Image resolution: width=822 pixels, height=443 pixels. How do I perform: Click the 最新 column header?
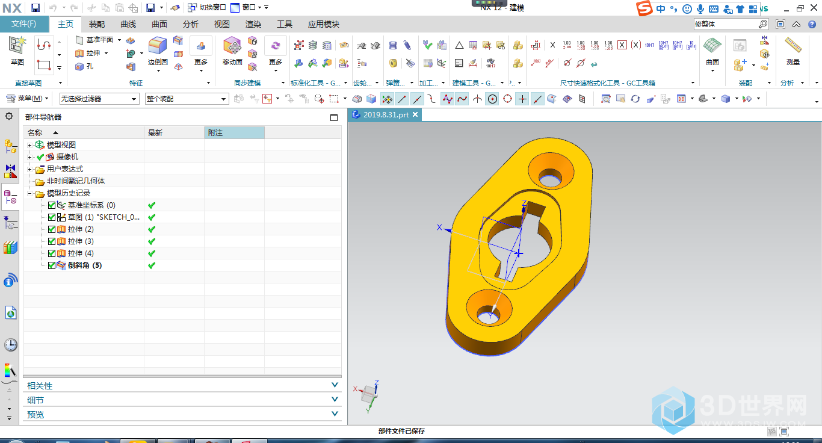tap(174, 132)
